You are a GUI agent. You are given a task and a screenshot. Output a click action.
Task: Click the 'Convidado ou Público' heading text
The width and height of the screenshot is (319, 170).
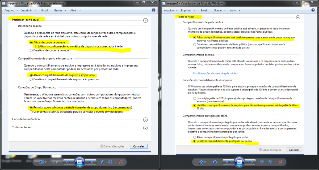[x=26, y=119]
